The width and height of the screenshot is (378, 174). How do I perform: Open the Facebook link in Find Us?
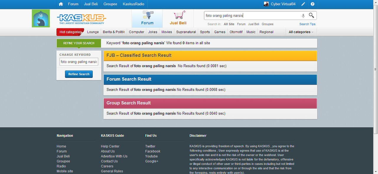(x=153, y=151)
